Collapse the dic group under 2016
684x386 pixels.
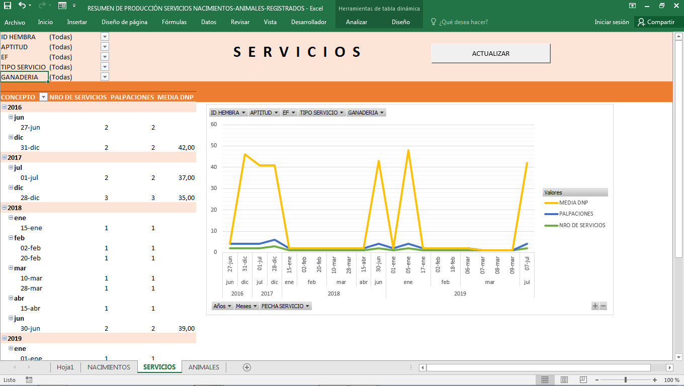tap(11, 137)
